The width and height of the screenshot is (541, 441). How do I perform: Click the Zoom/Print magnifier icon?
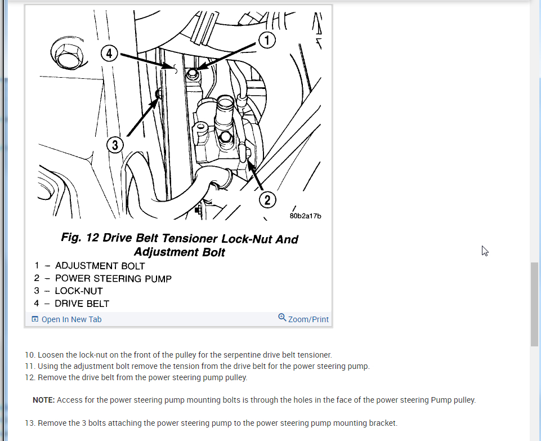(x=282, y=317)
